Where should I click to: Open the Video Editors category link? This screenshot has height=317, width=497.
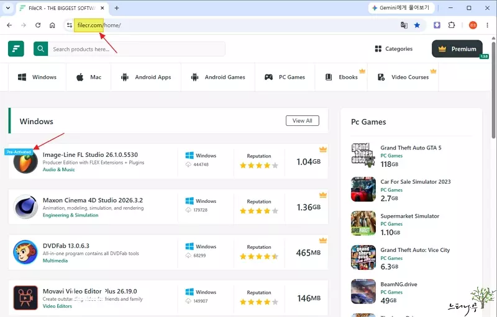57,306
